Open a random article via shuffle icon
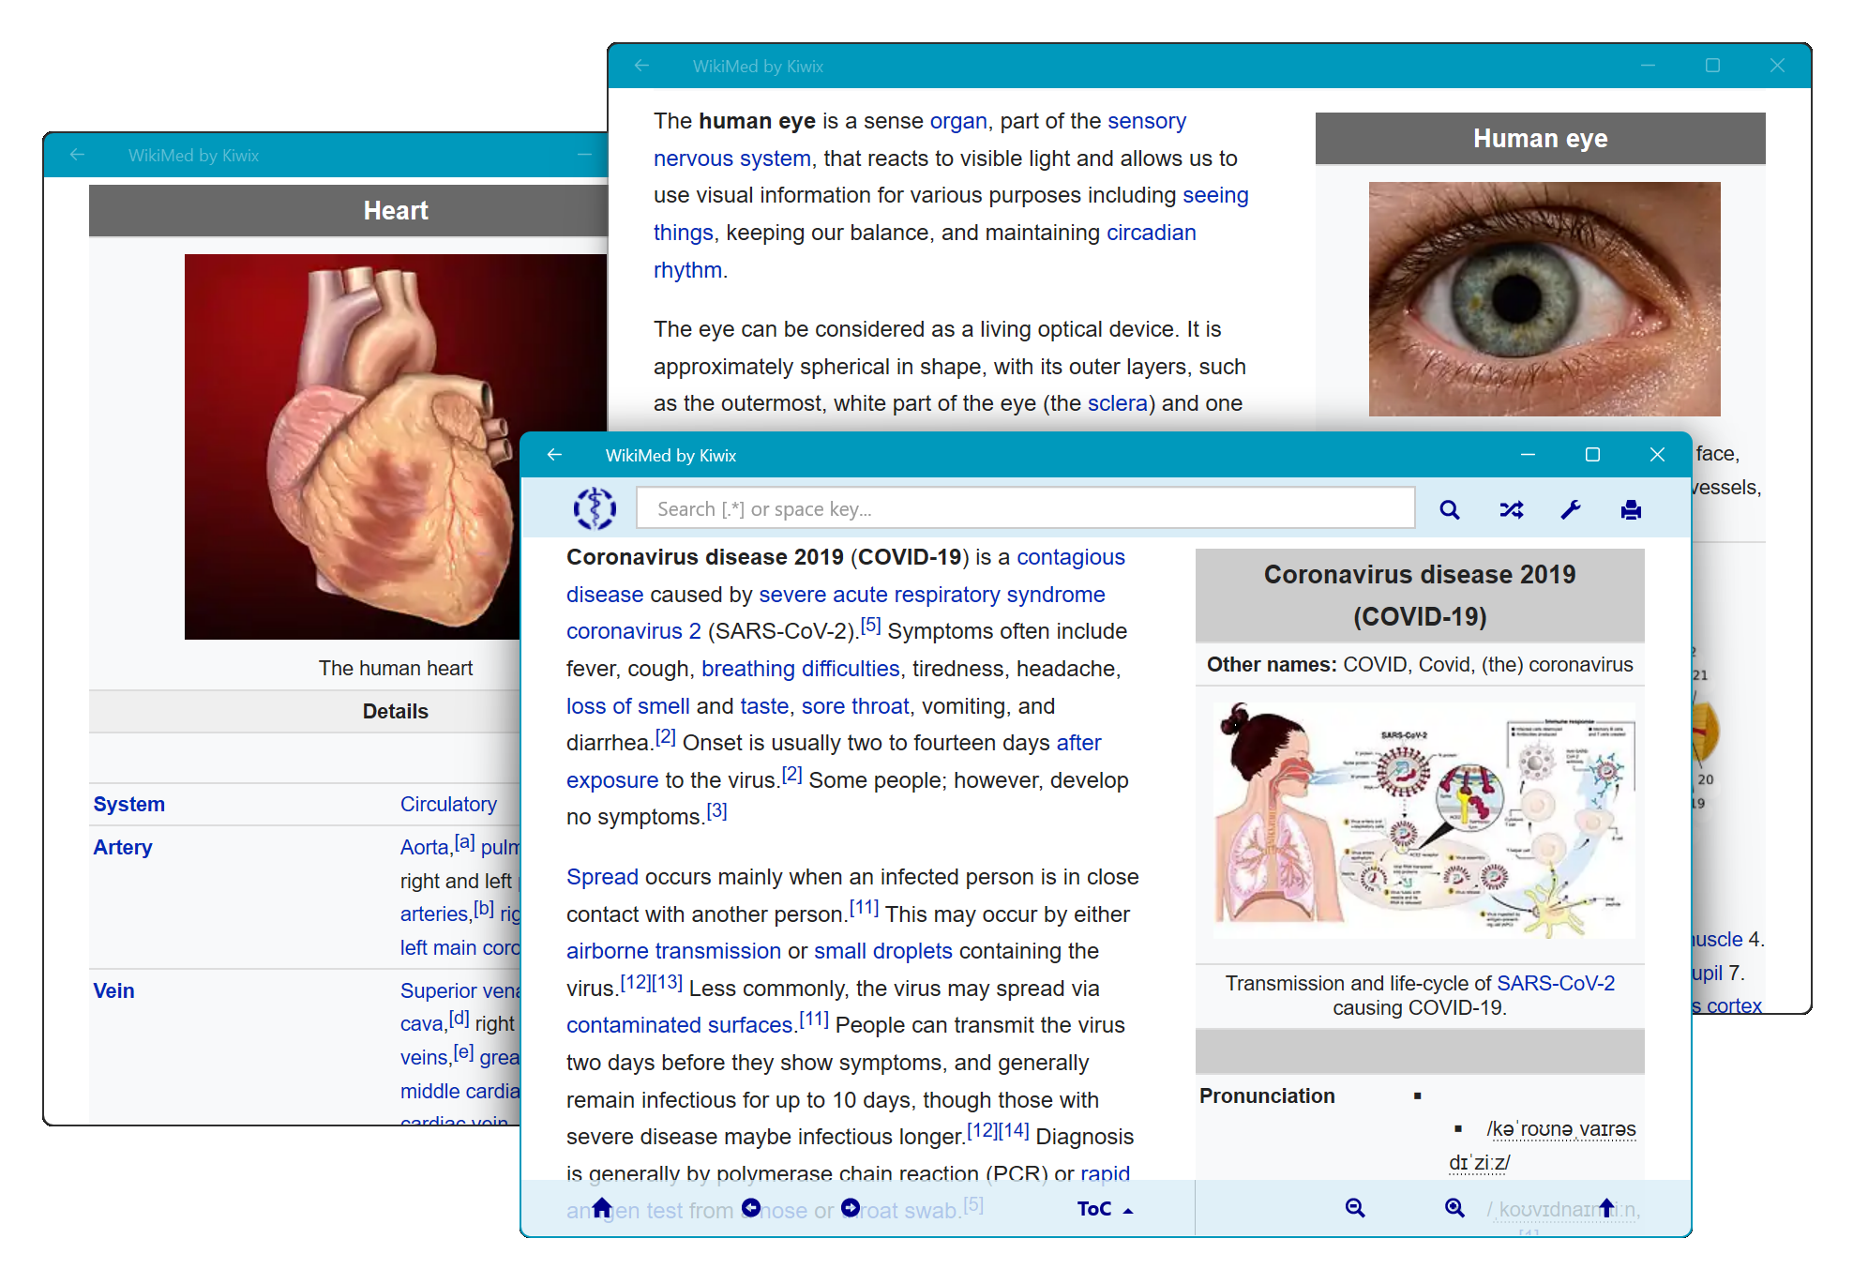 (x=1512, y=509)
